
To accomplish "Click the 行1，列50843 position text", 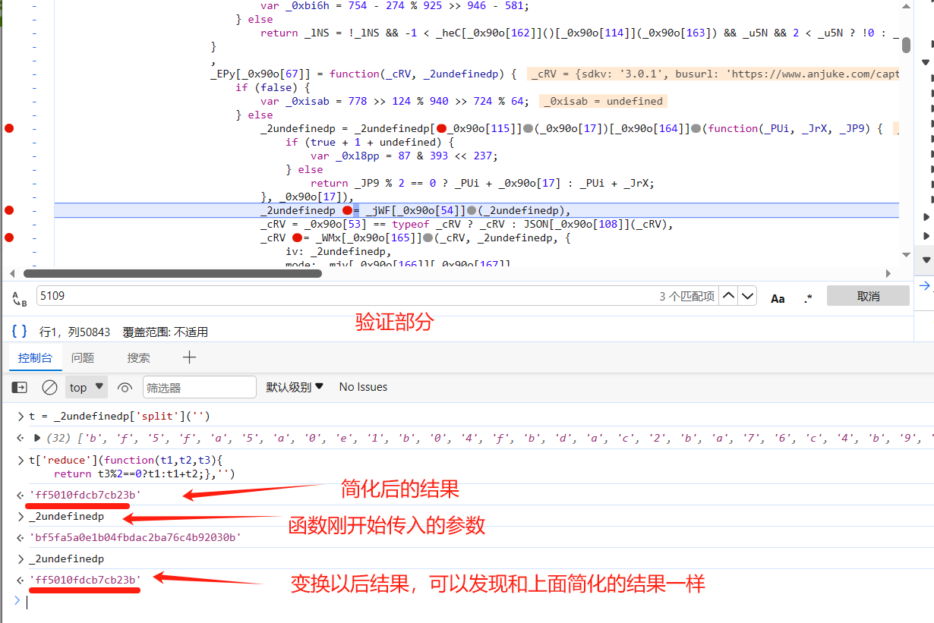I will pyautogui.click(x=74, y=332).
